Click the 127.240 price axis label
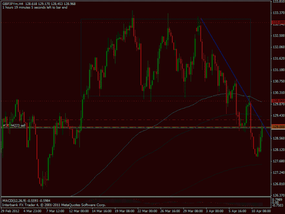 click(279, 172)
